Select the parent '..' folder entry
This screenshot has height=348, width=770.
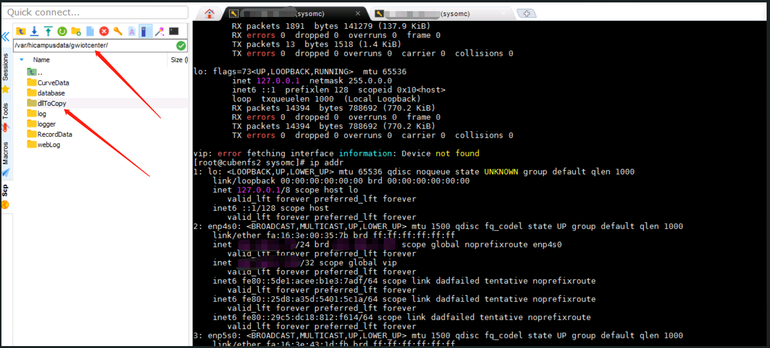(35, 72)
